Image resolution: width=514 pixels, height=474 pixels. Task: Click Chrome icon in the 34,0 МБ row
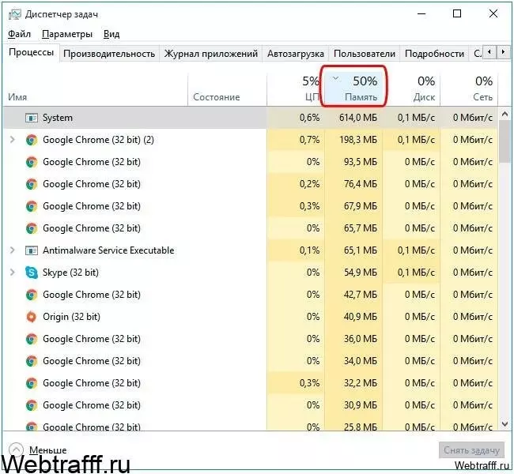[x=32, y=361]
